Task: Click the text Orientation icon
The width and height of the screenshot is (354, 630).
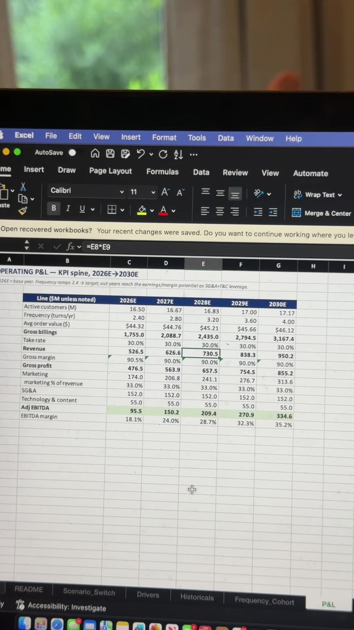Action: tap(259, 194)
